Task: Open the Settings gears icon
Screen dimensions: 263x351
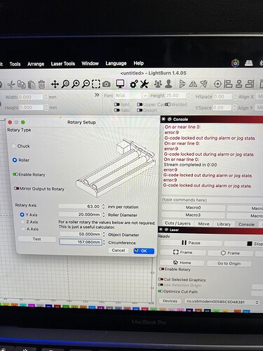Action: (x=134, y=84)
